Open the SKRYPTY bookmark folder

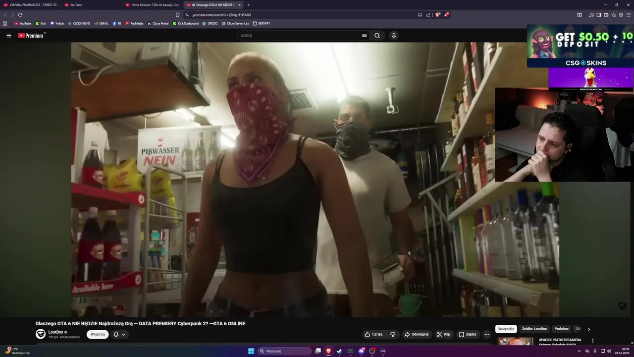(x=262, y=23)
